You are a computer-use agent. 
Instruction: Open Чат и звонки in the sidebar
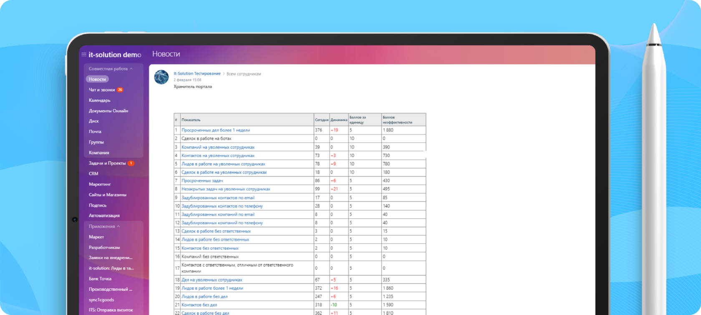102,90
